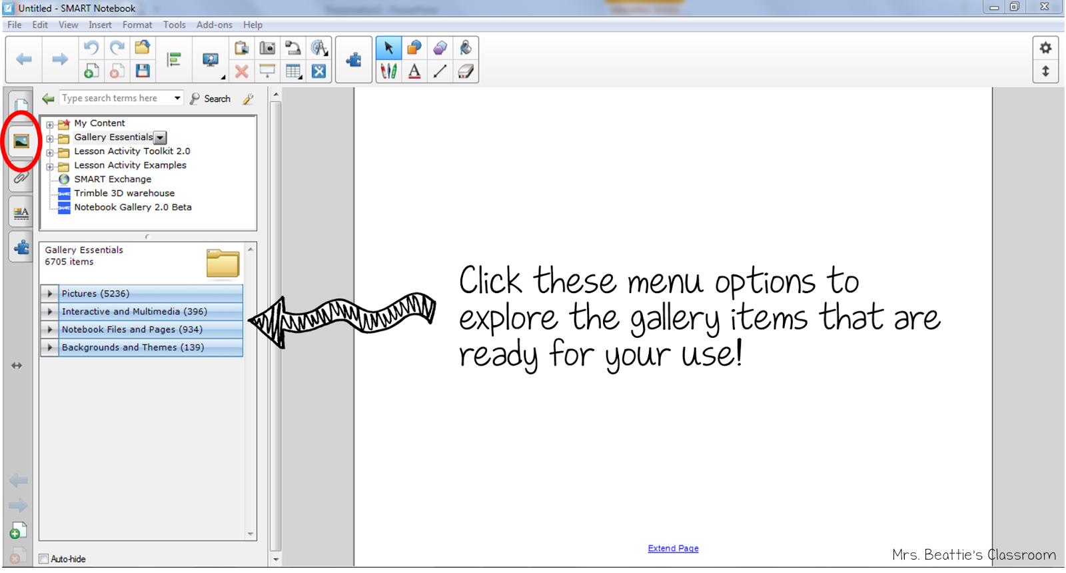
Task: Delete the page with the toolbar icon
Action: [117, 71]
